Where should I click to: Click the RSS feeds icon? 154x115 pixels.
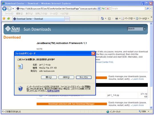tap(109, 19)
